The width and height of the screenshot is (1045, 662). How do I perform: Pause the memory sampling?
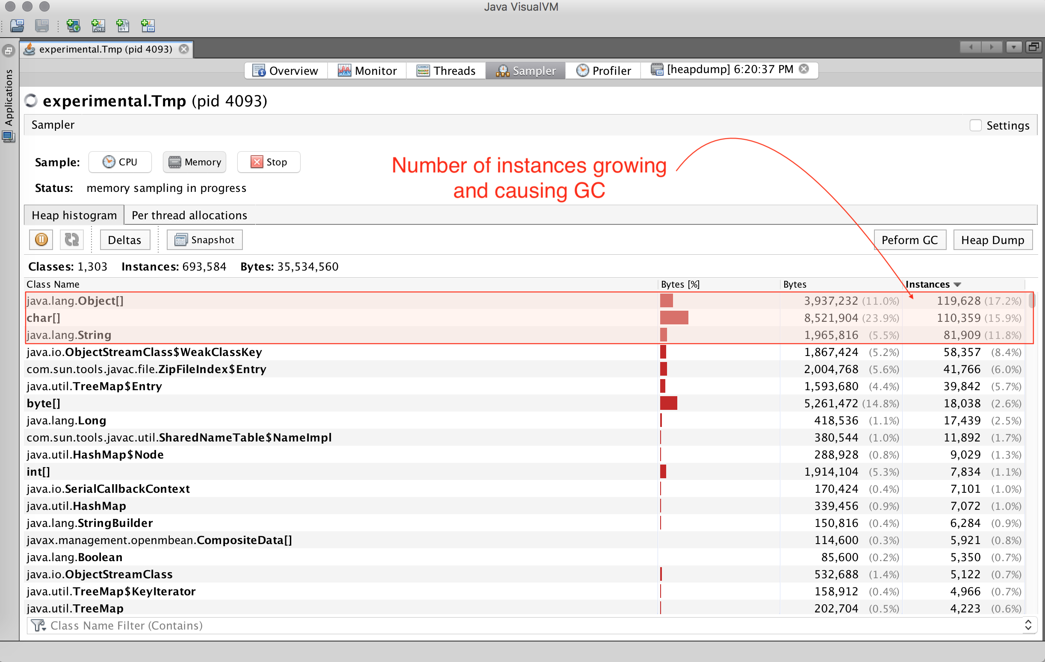point(40,239)
